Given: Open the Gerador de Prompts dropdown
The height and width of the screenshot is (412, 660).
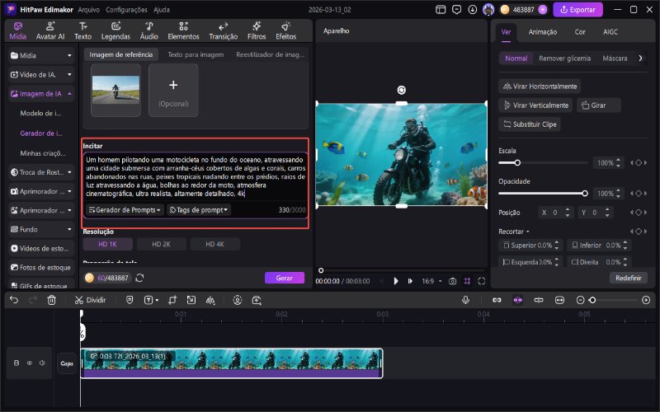Looking at the screenshot, I should point(125,210).
